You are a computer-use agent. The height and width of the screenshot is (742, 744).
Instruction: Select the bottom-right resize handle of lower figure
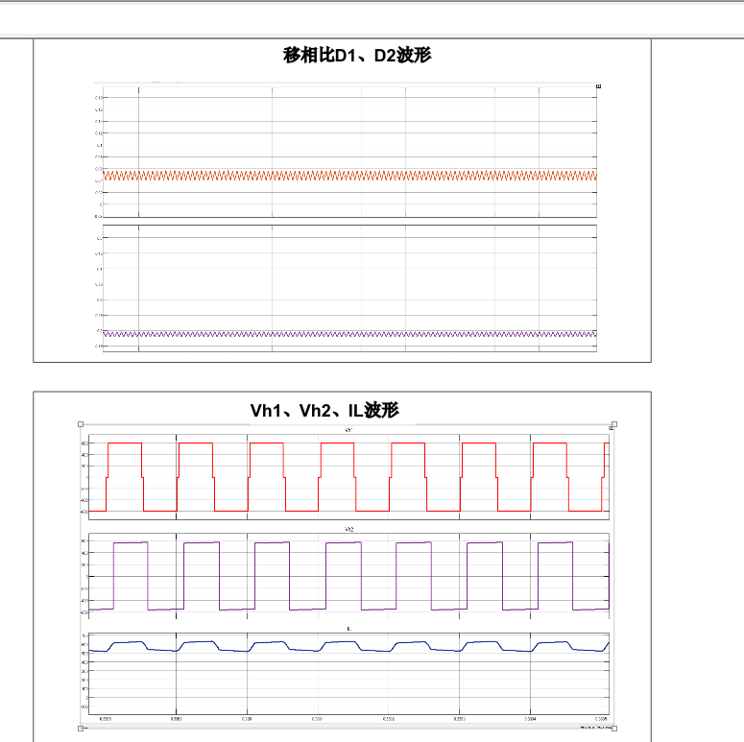[x=614, y=729]
